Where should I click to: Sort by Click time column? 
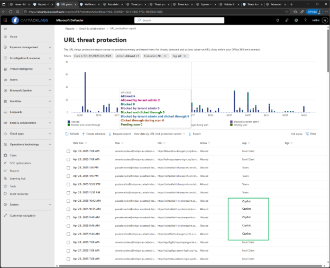pos(80,143)
